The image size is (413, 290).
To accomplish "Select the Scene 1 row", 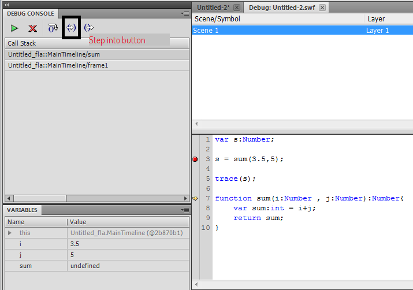I will click(x=302, y=30).
